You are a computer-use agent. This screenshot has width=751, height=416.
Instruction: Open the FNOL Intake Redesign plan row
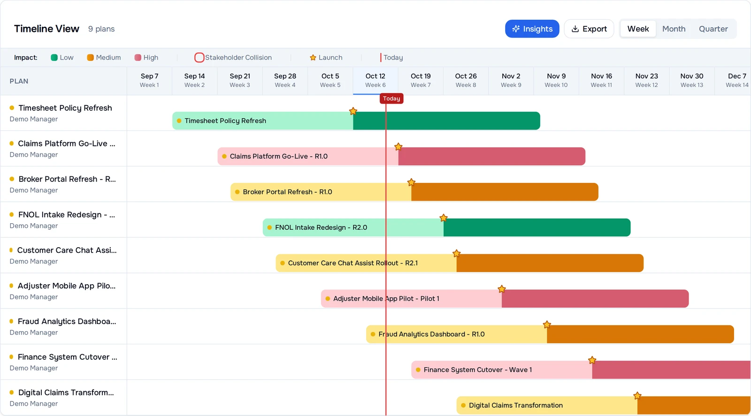[x=63, y=220]
